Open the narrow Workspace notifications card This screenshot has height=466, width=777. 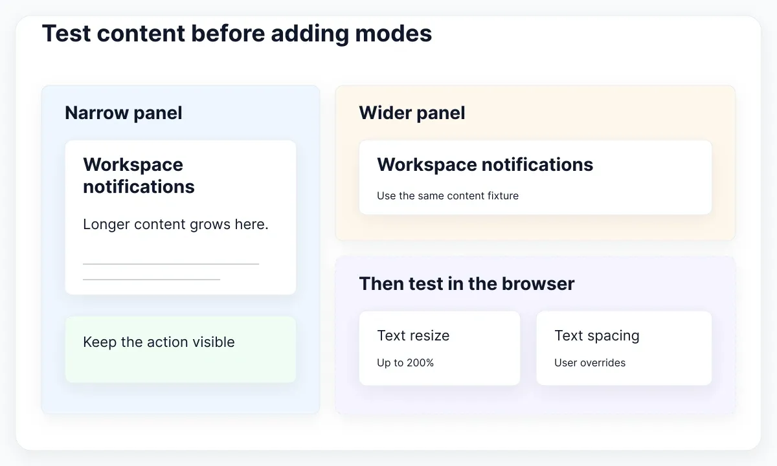[181, 217]
